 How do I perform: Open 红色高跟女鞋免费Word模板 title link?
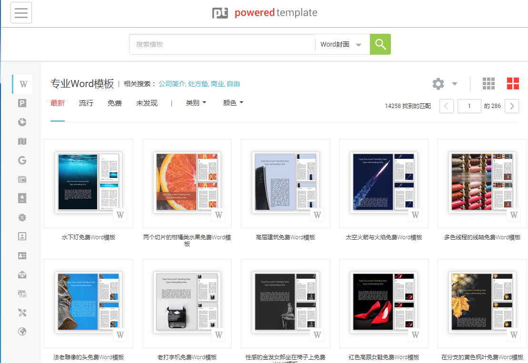click(x=384, y=357)
